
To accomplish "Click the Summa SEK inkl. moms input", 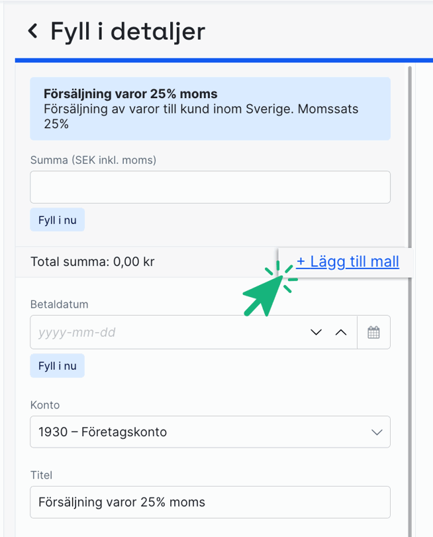I will pos(210,187).
